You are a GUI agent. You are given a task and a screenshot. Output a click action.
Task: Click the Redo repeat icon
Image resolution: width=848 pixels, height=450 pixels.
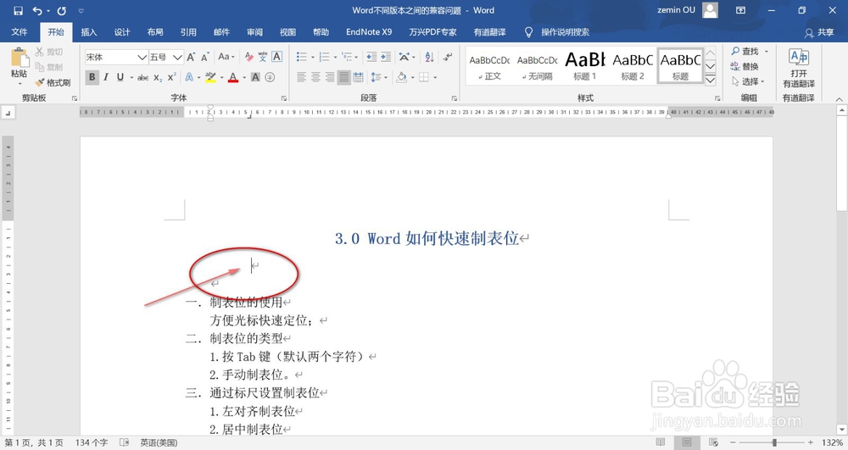(62, 11)
